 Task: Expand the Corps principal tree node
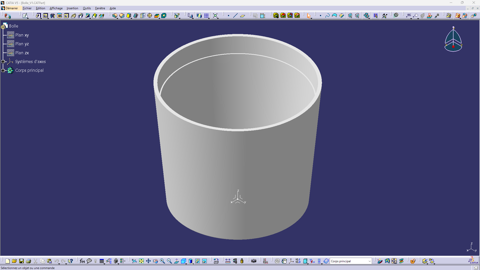pos(3,70)
